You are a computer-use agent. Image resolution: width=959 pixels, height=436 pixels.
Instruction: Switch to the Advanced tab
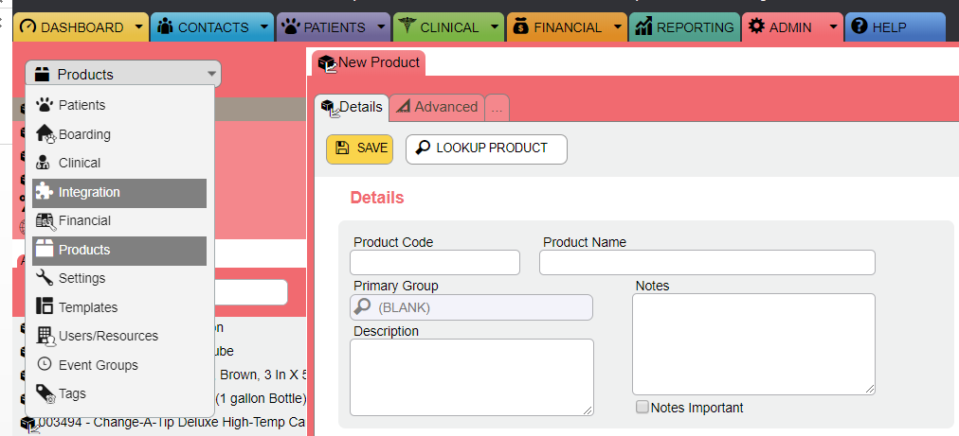(437, 107)
